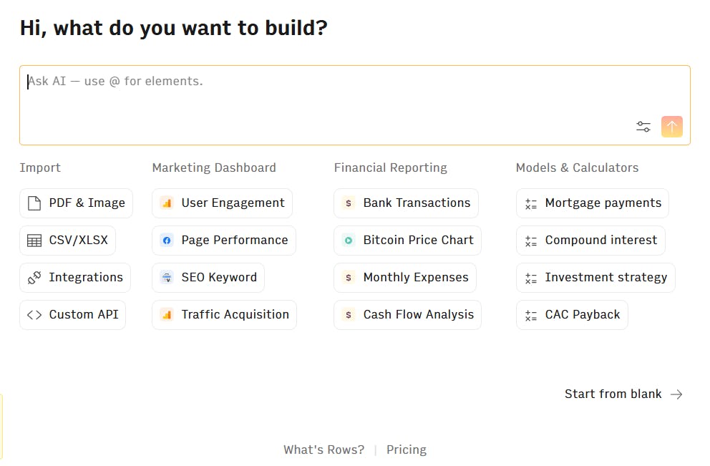
Task: Pick the Compound interest calculator
Action: tap(591, 241)
